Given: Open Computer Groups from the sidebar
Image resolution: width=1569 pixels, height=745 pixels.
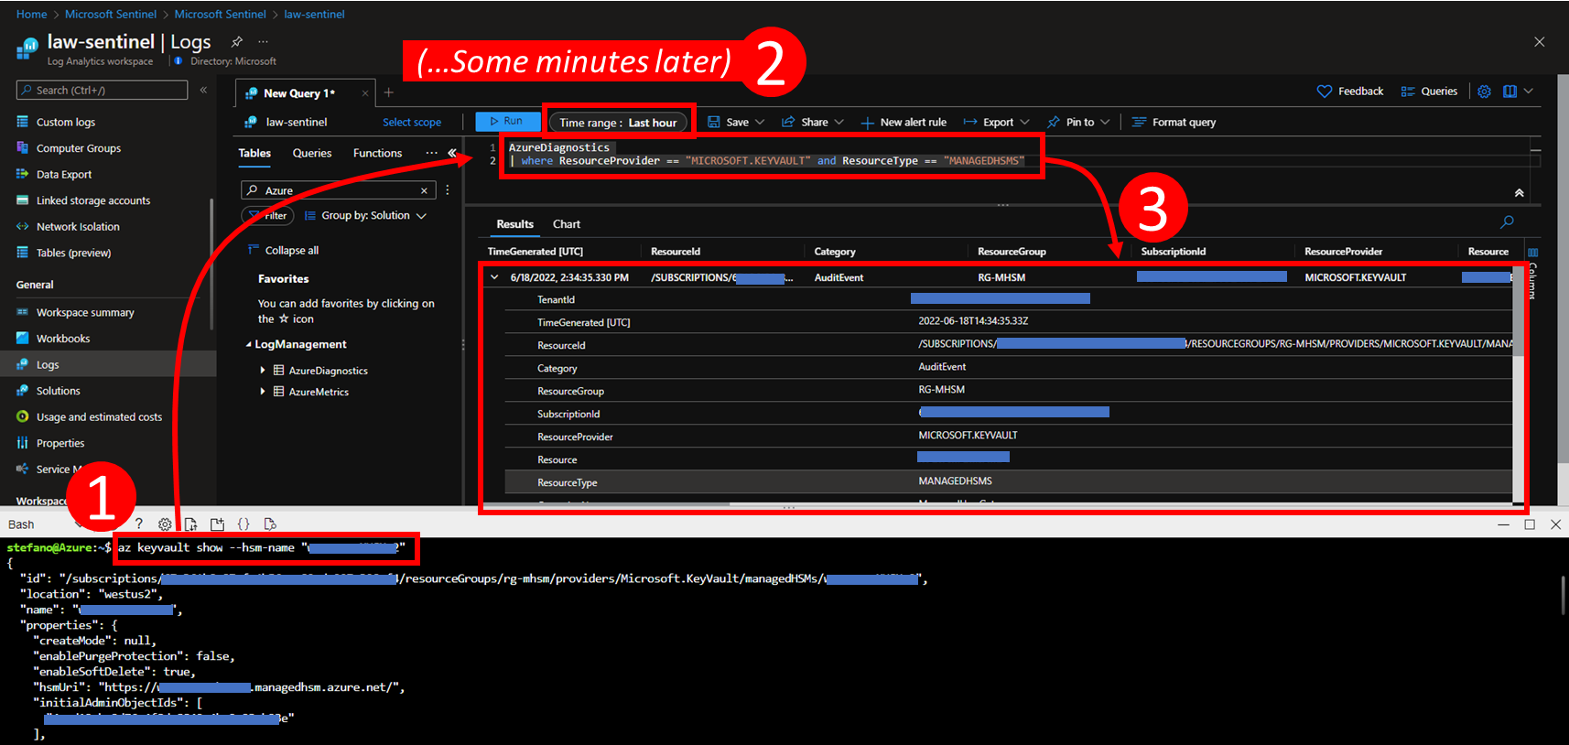Looking at the screenshot, I should [x=78, y=148].
